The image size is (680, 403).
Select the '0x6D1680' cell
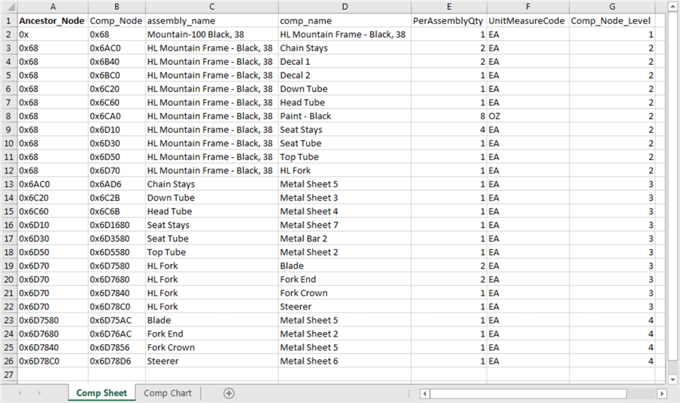(116, 225)
